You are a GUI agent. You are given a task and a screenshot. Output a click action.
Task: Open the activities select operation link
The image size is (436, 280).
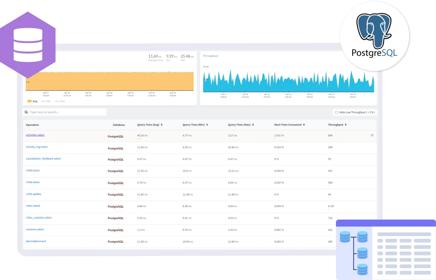(x=35, y=135)
